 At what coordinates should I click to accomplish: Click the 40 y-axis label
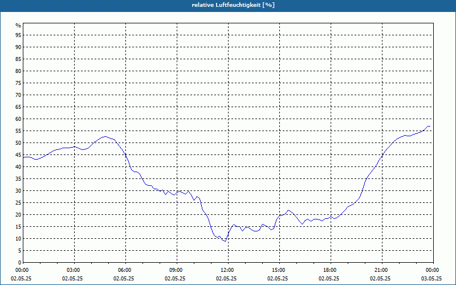click(x=18, y=166)
